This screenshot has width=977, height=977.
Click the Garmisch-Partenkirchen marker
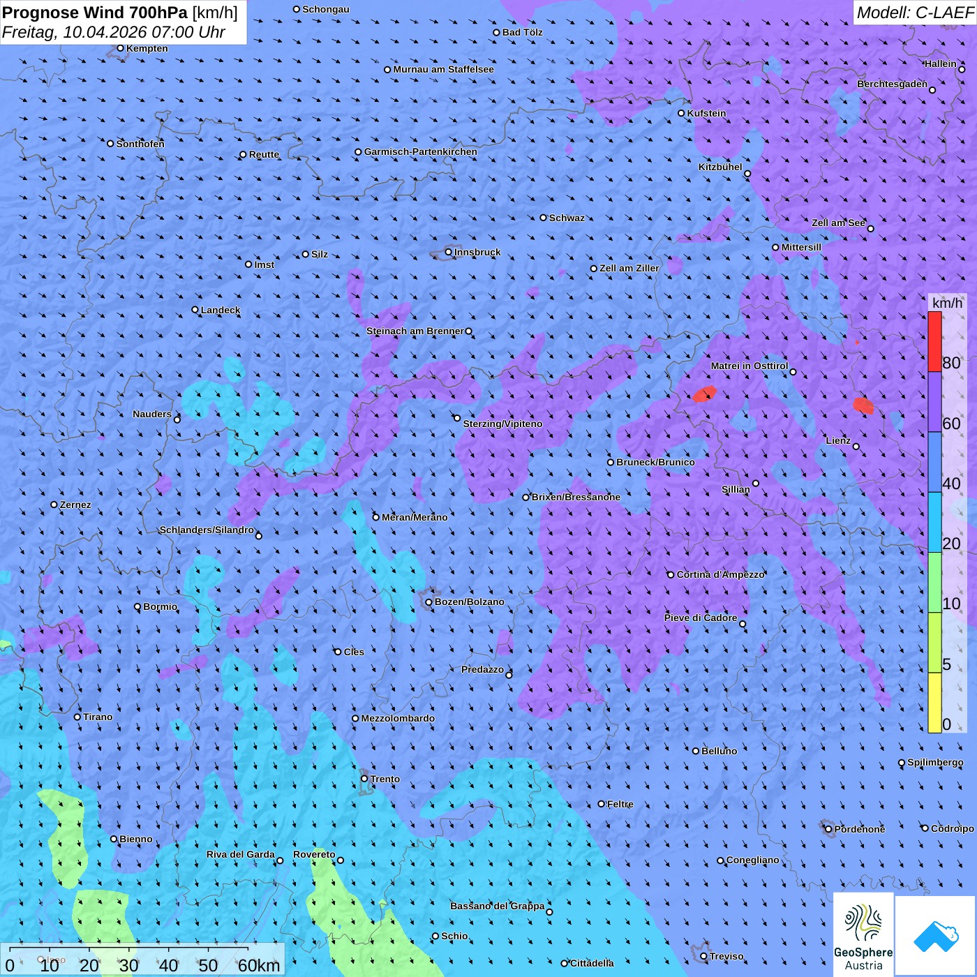point(359,151)
